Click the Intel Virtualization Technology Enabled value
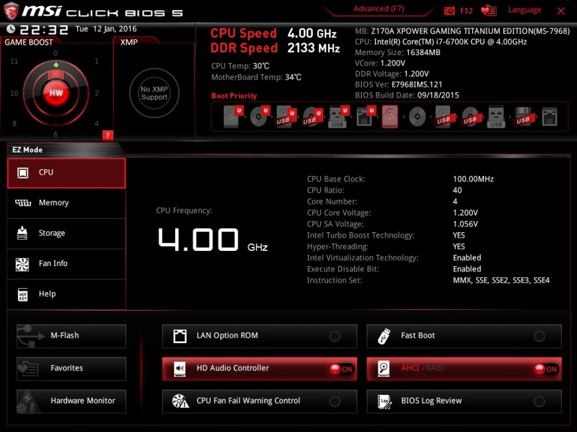Screen dimensions: 577x432 pyautogui.click(x=467, y=257)
